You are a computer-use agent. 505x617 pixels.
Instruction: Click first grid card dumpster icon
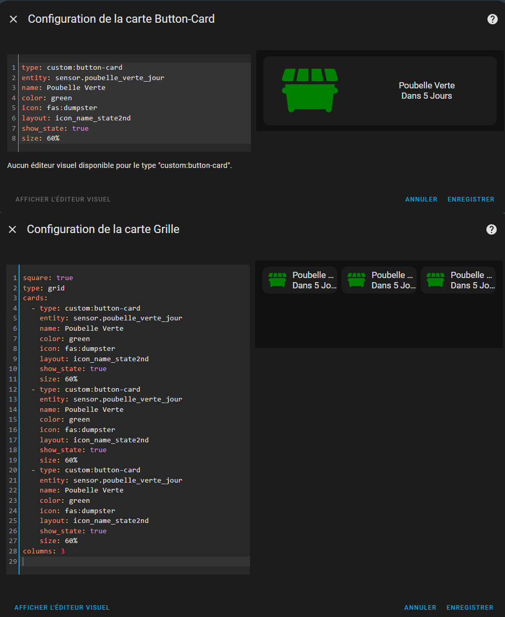(x=277, y=280)
